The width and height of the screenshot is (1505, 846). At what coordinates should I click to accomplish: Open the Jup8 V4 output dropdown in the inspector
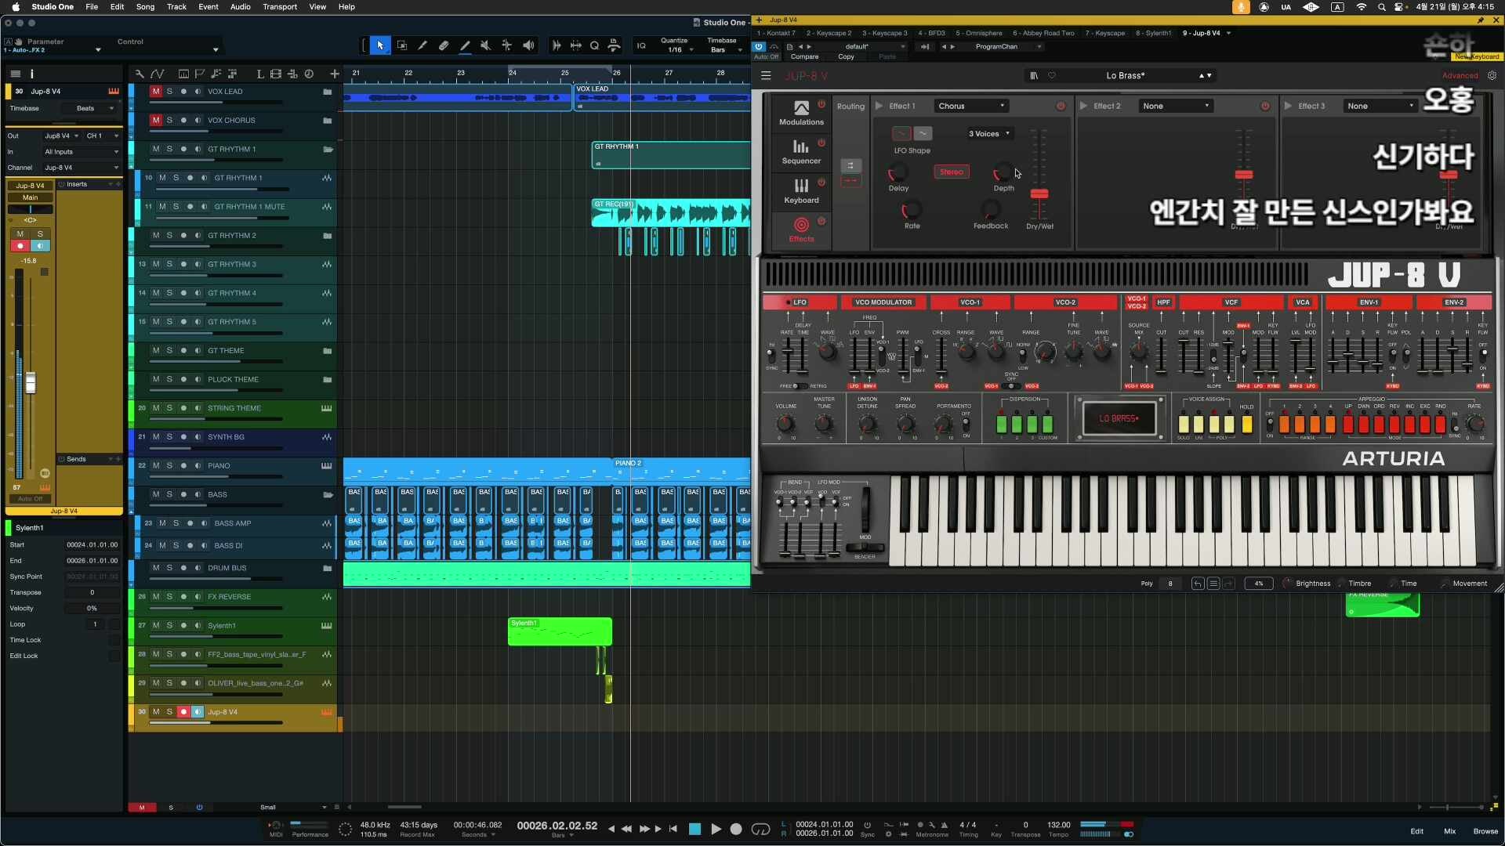(61, 136)
